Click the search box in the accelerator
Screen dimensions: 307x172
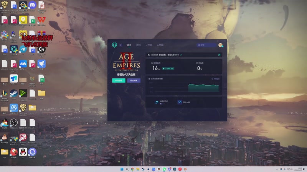click(206, 45)
